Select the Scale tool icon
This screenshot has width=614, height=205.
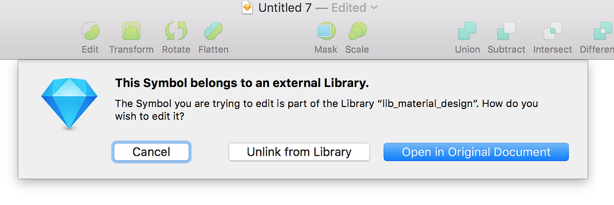click(357, 32)
